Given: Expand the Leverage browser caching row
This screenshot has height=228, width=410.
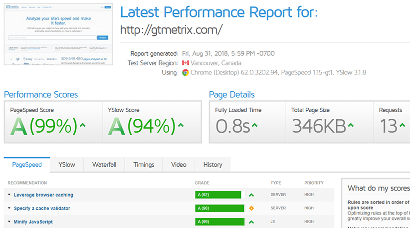Looking at the screenshot, I should [9, 195].
